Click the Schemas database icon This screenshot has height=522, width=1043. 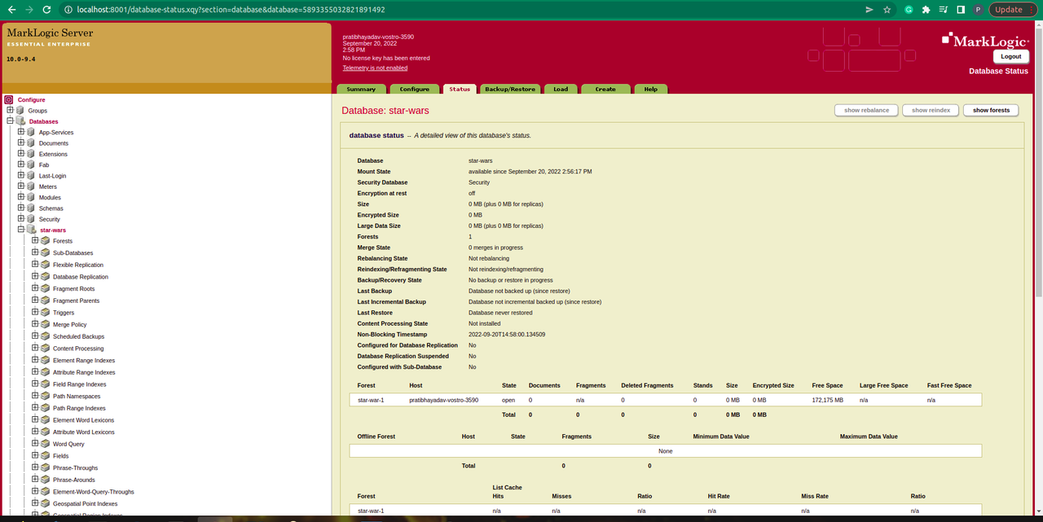(31, 208)
